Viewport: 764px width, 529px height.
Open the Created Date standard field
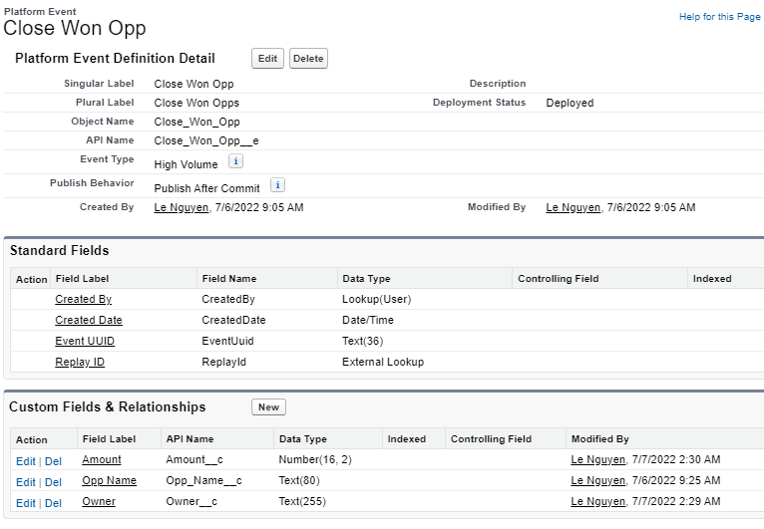coord(89,320)
